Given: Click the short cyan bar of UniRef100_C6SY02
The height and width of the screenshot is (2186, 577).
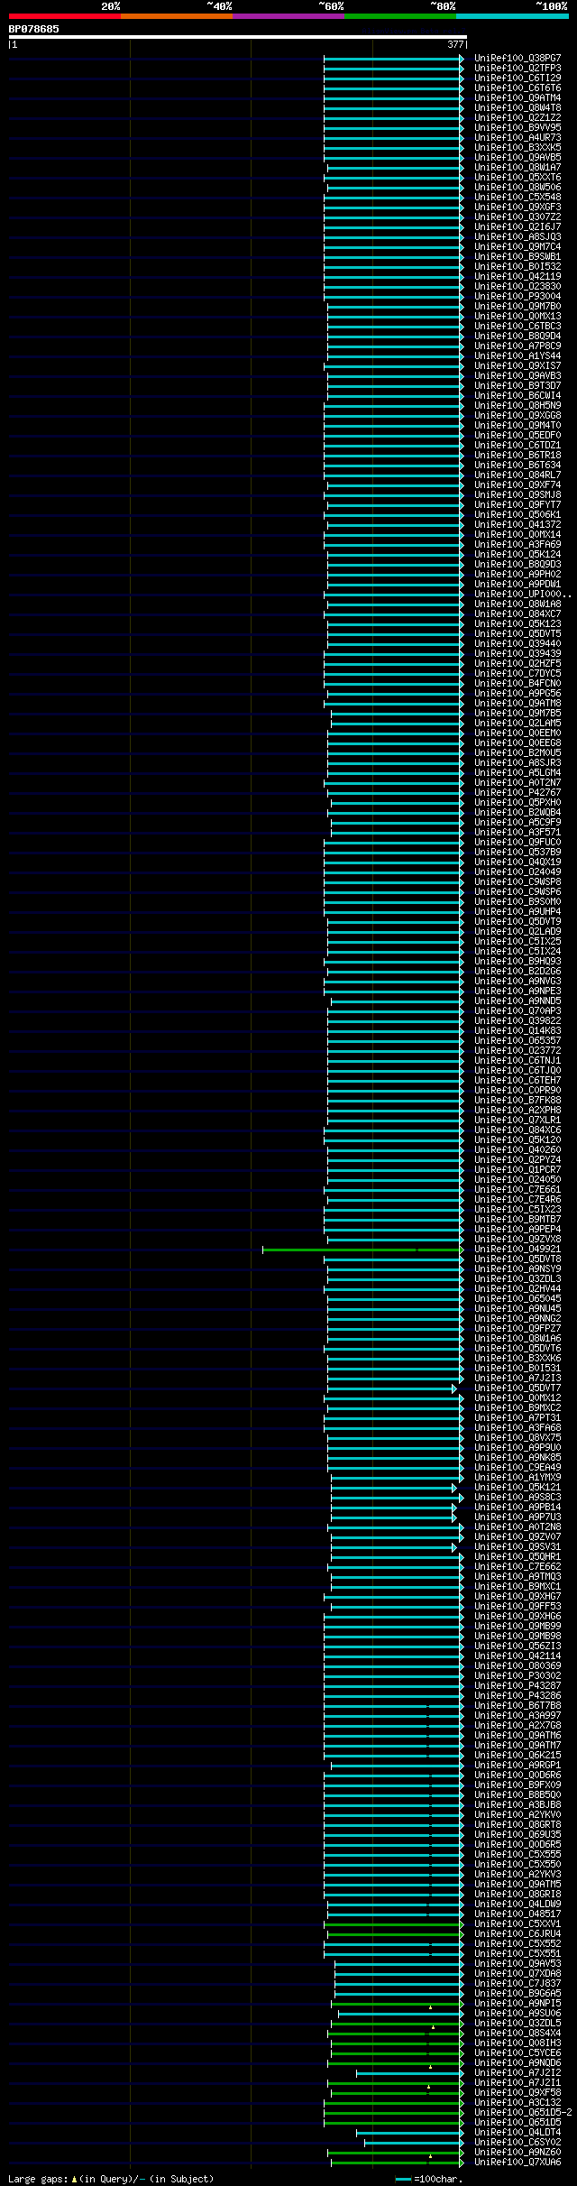Looking at the screenshot, I should (412, 2143).
